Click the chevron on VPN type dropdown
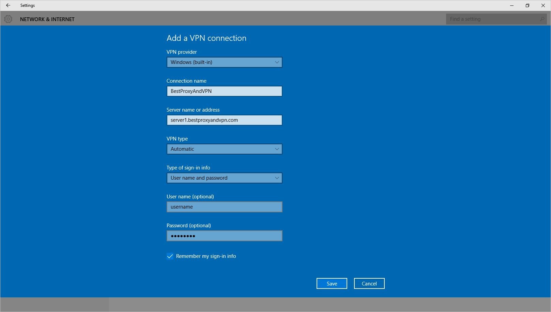 point(276,149)
